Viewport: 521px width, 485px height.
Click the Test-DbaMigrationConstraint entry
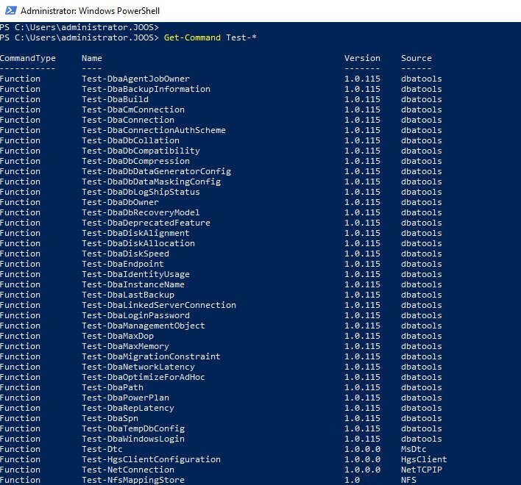[x=151, y=356]
